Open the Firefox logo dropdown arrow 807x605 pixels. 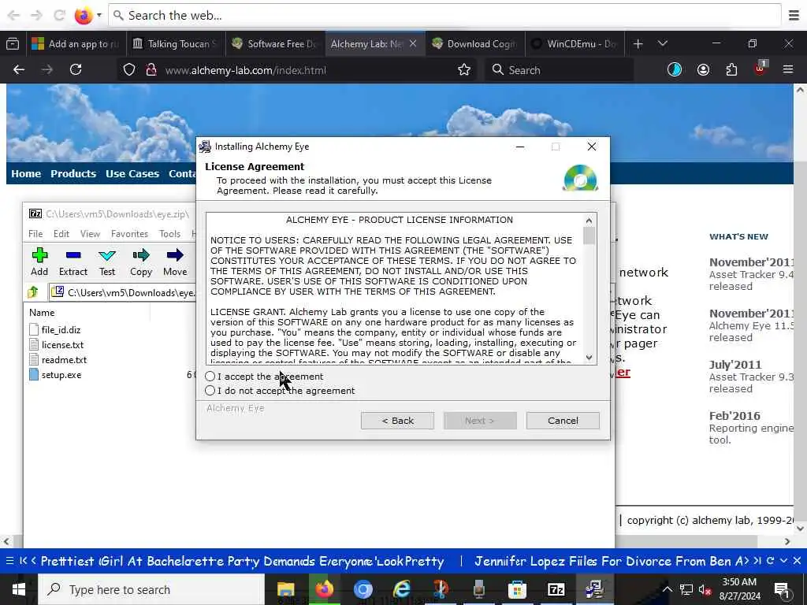point(99,16)
